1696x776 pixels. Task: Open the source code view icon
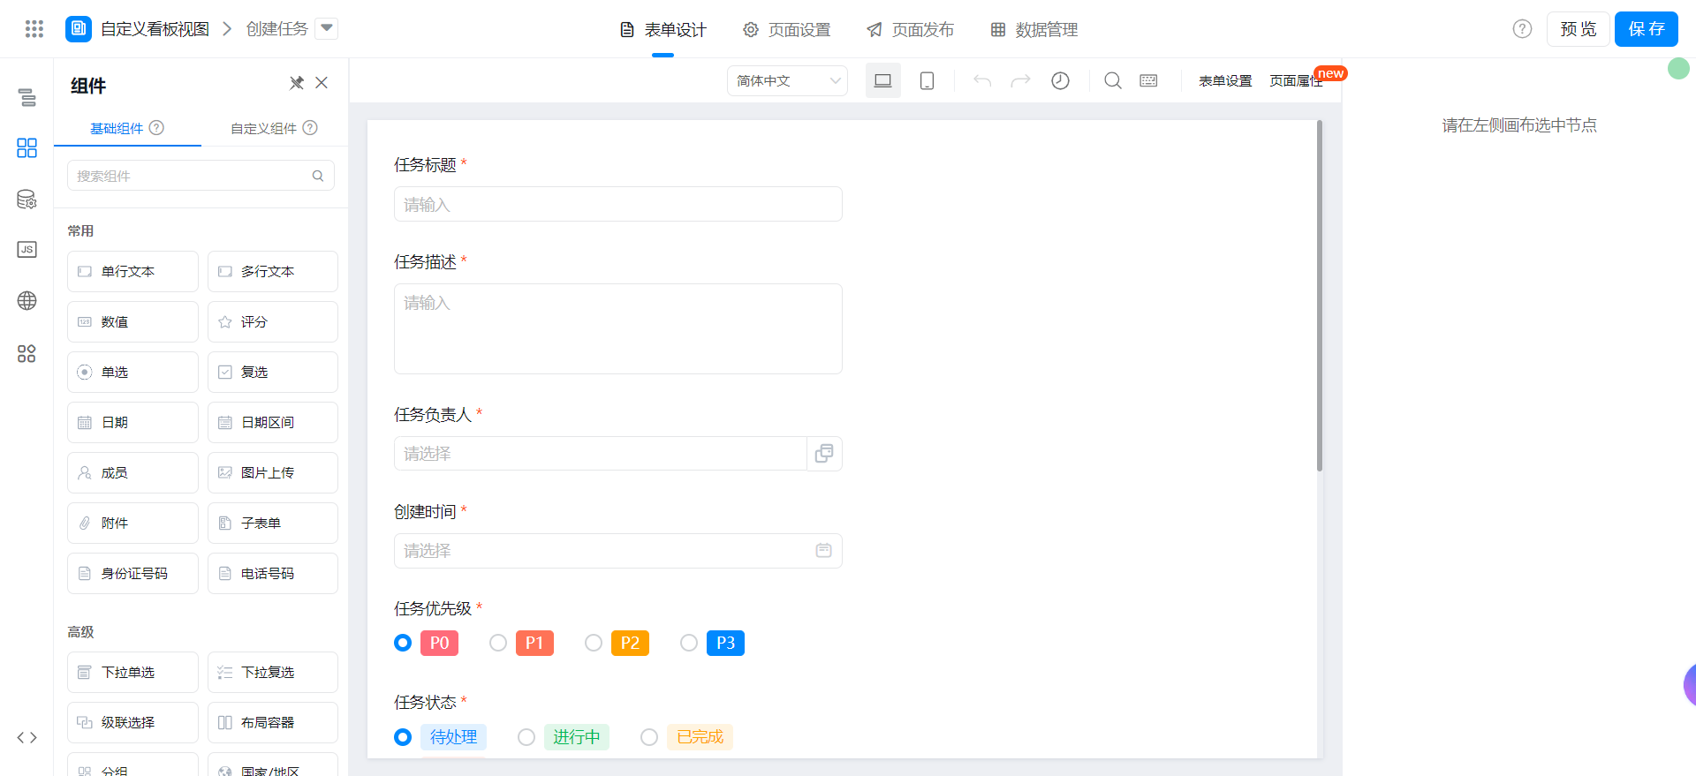click(x=27, y=737)
